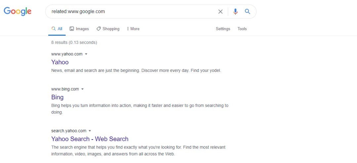Click the Google logo
The width and height of the screenshot is (357, 163).
click(18, 11)
